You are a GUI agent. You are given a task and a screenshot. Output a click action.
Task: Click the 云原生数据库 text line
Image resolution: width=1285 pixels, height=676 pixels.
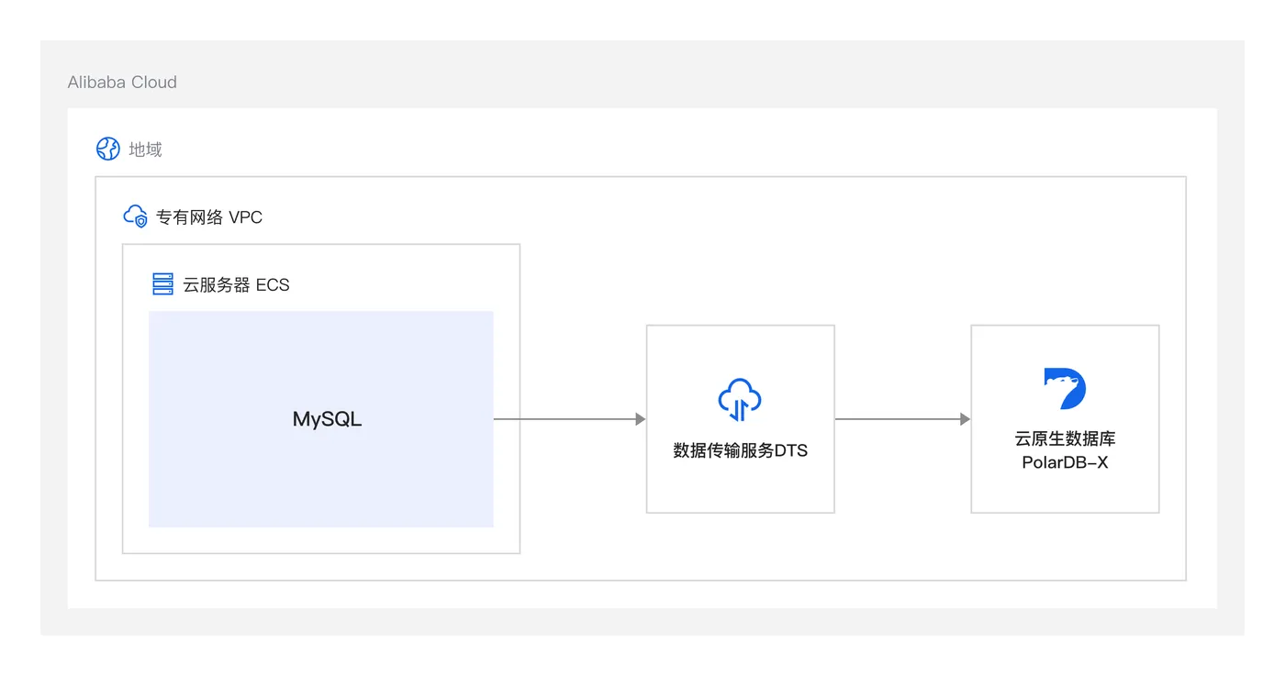click(x=1065, y=439)
